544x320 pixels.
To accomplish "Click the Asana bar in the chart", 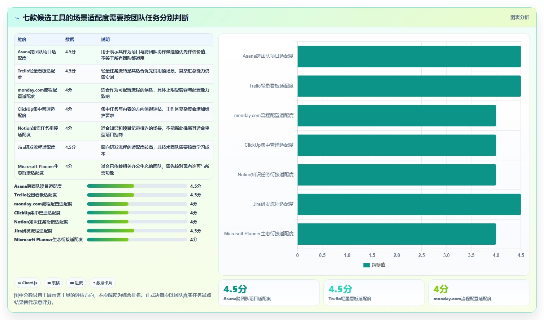I will point(409,56).
